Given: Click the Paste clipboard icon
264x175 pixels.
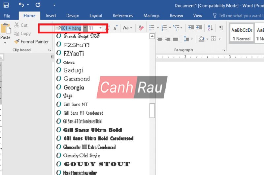Looking at the screenshot, I should 6,28.
